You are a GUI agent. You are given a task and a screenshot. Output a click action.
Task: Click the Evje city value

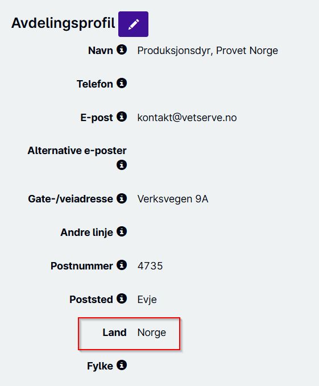147,300
